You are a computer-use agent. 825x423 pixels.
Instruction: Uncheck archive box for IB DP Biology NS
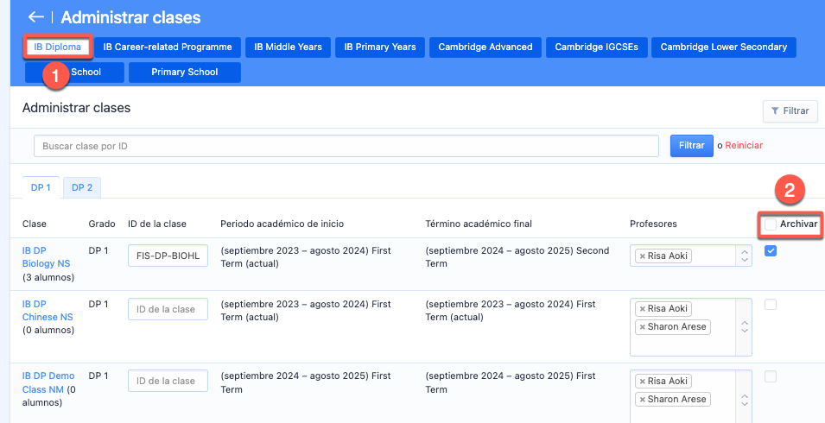tap(771, 251)
